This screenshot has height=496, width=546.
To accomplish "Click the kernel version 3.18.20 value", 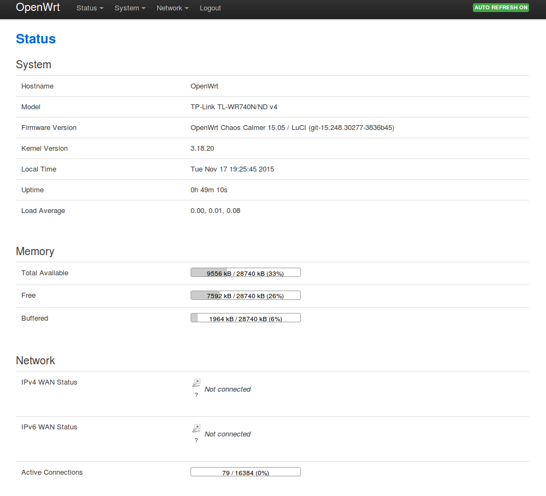I will 202,149.
